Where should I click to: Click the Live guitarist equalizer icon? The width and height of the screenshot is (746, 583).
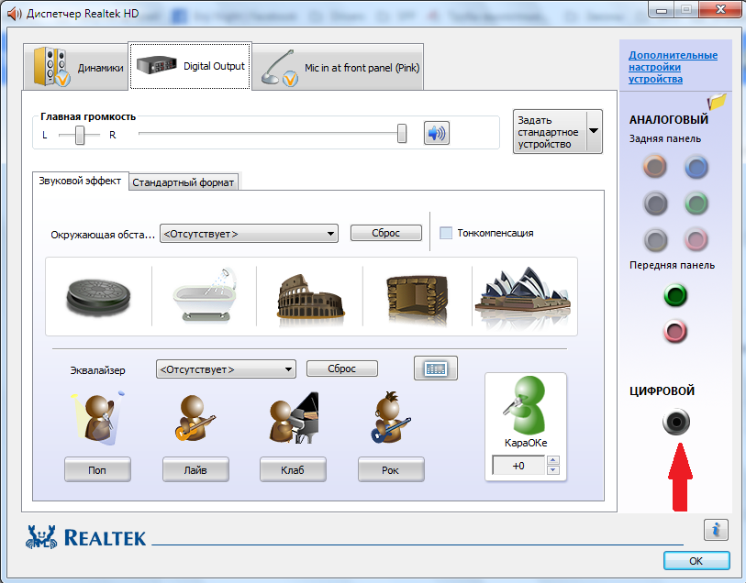195,418
